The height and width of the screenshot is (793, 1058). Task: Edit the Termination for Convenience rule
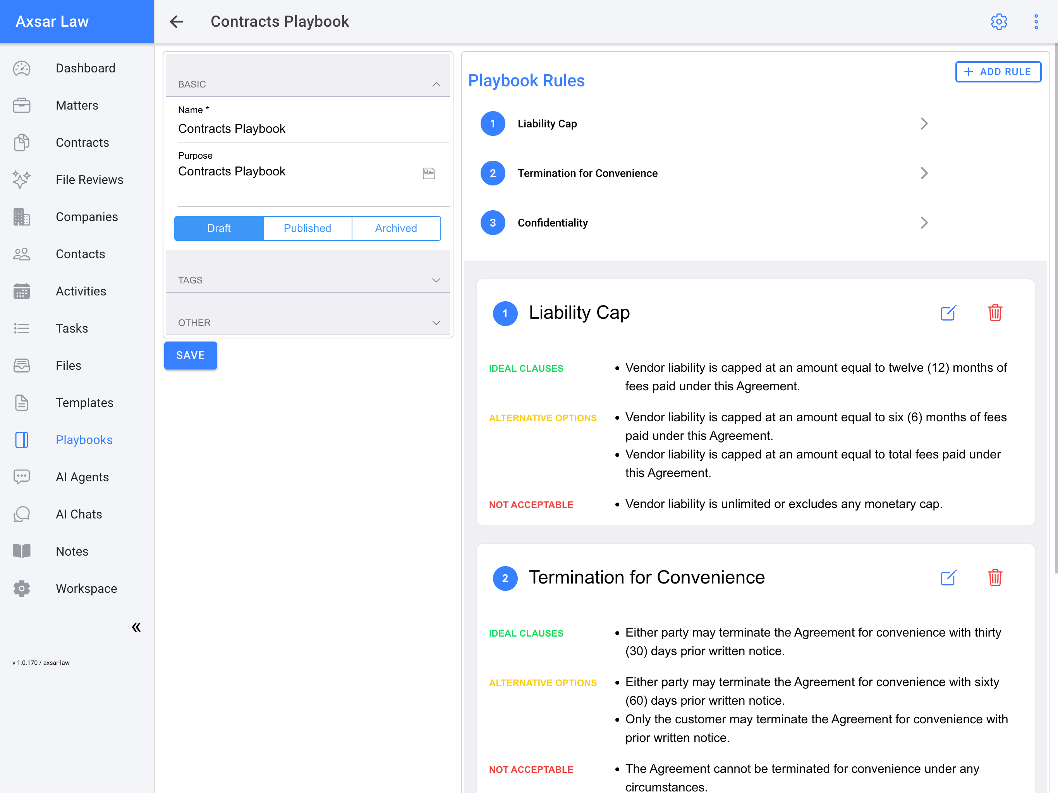point(948,578)
